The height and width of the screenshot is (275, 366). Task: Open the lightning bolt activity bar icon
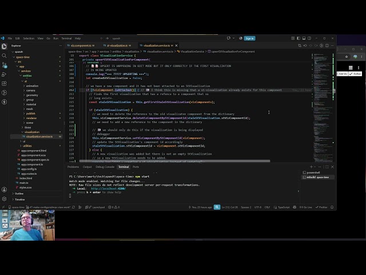coord(4,102)
